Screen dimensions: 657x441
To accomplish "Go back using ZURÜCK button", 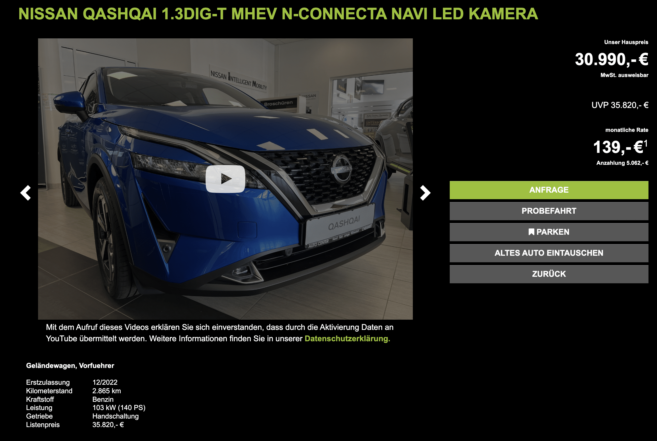I will coord(549,274).
